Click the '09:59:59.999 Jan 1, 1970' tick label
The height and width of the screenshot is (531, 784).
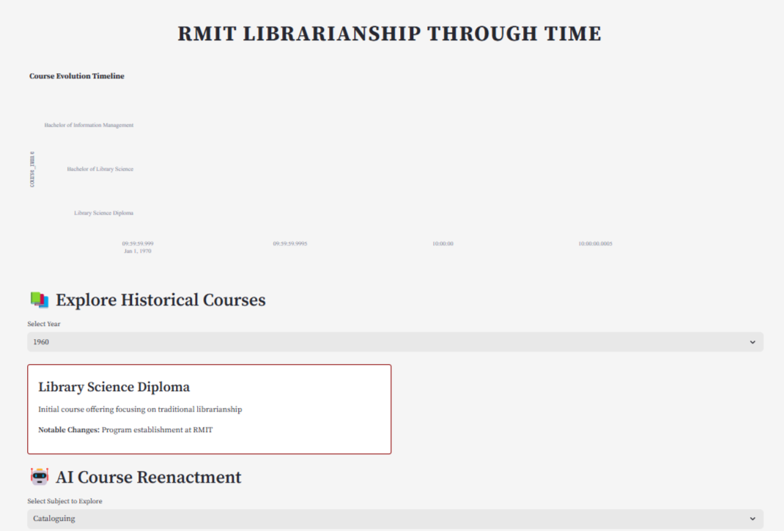tap(138, 247)
